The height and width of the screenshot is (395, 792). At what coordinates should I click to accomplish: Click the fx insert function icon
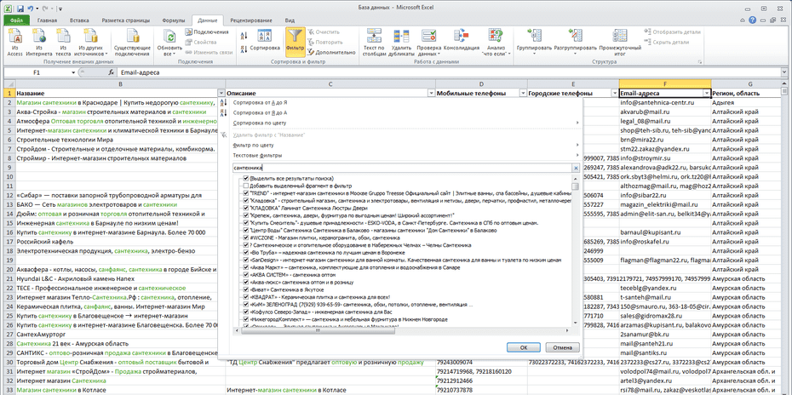[112, 72]
